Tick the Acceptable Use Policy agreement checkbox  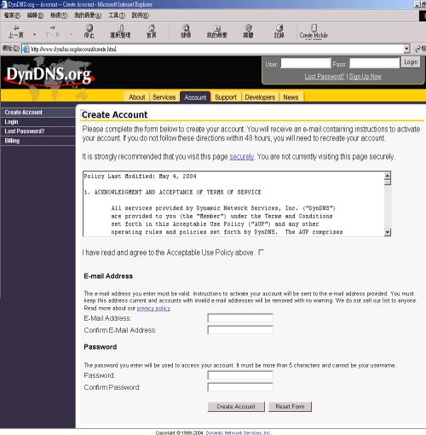pos(261,252)
